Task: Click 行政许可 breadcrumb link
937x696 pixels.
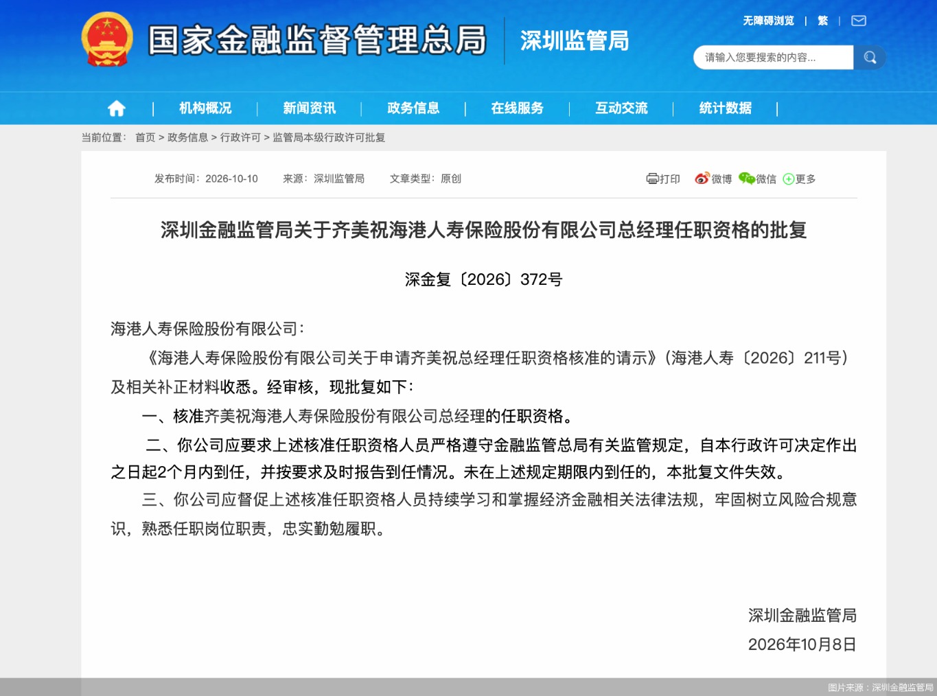Action: click(241, 138)
